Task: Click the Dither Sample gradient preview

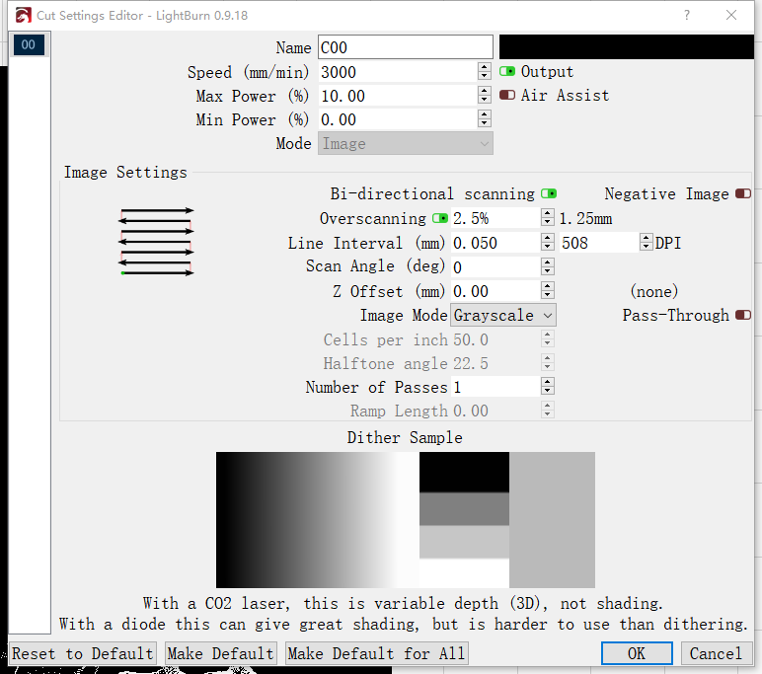Action: point(406,519)
